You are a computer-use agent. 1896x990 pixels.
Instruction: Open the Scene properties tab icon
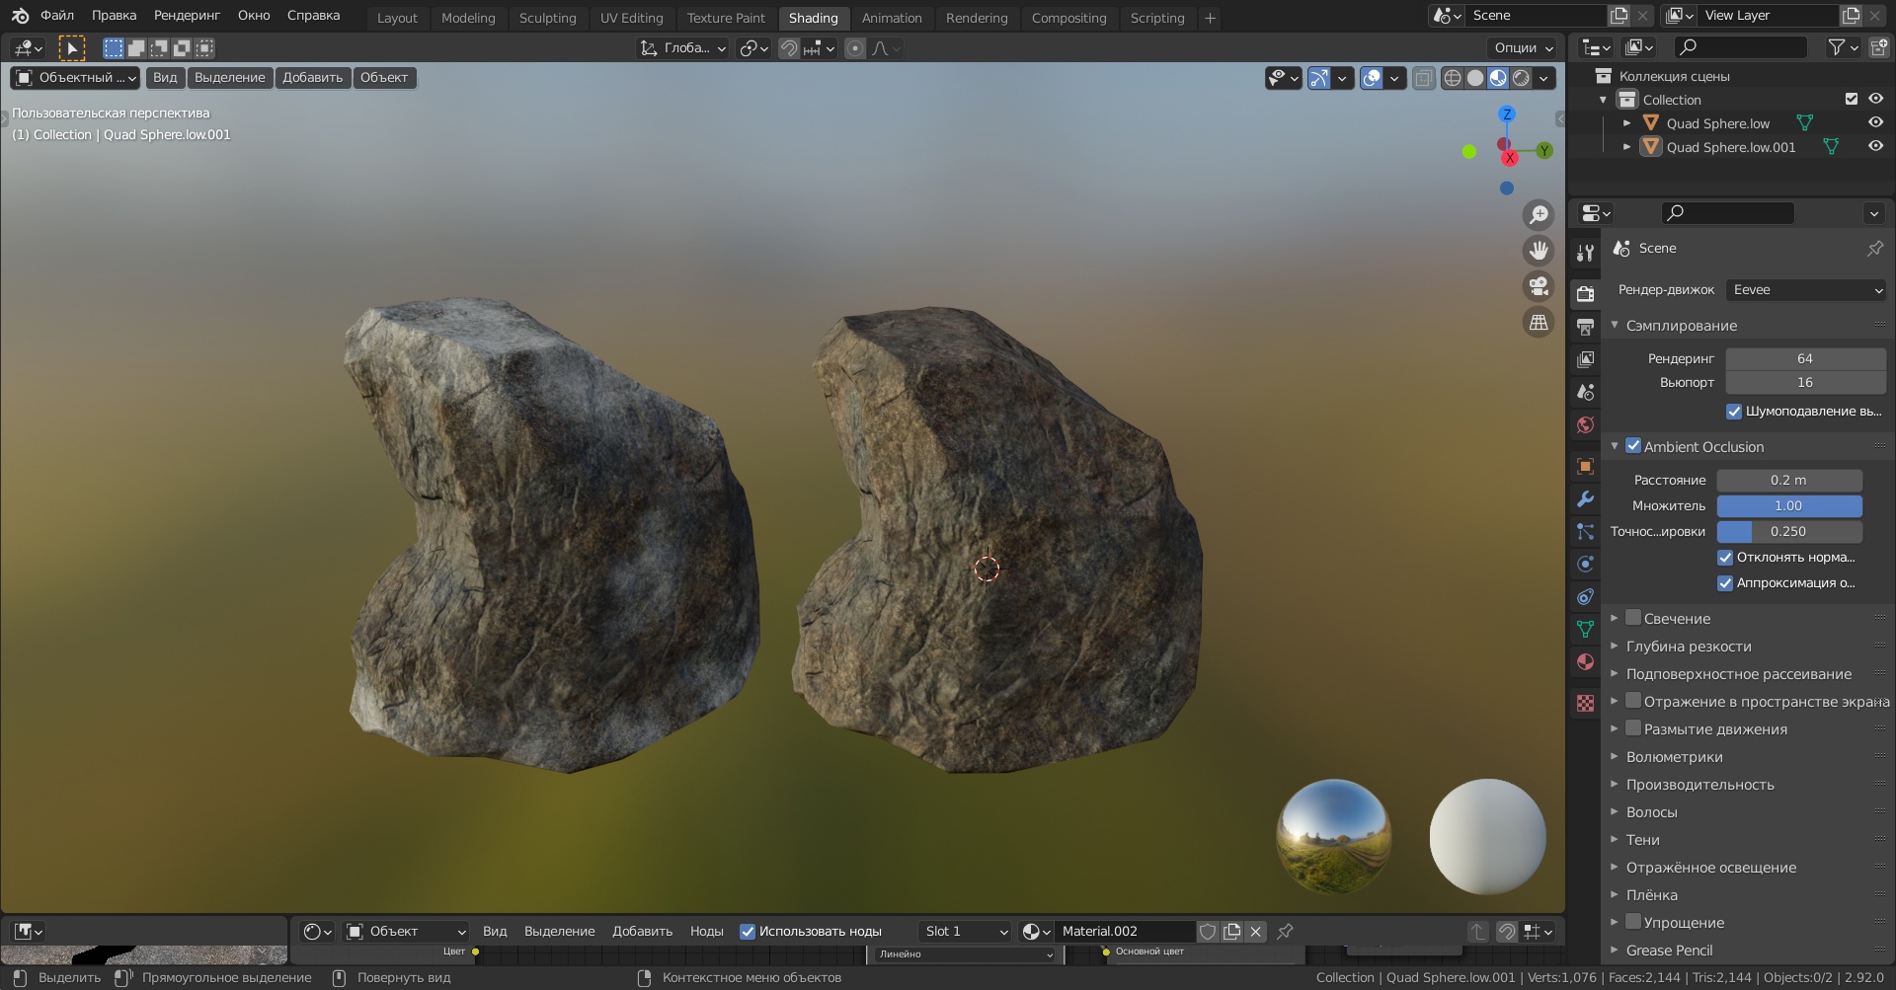(x=1585, y=392)
